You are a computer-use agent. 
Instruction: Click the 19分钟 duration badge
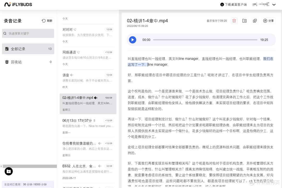tap(109, 98)
